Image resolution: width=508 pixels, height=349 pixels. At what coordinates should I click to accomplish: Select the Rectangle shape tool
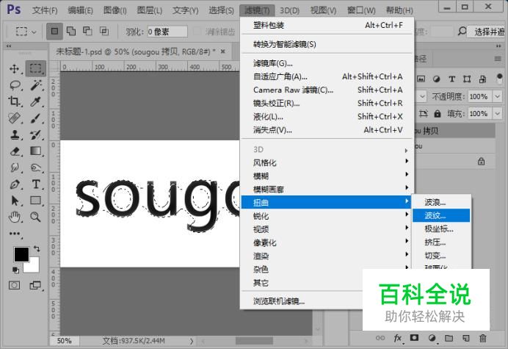(36, 201)
